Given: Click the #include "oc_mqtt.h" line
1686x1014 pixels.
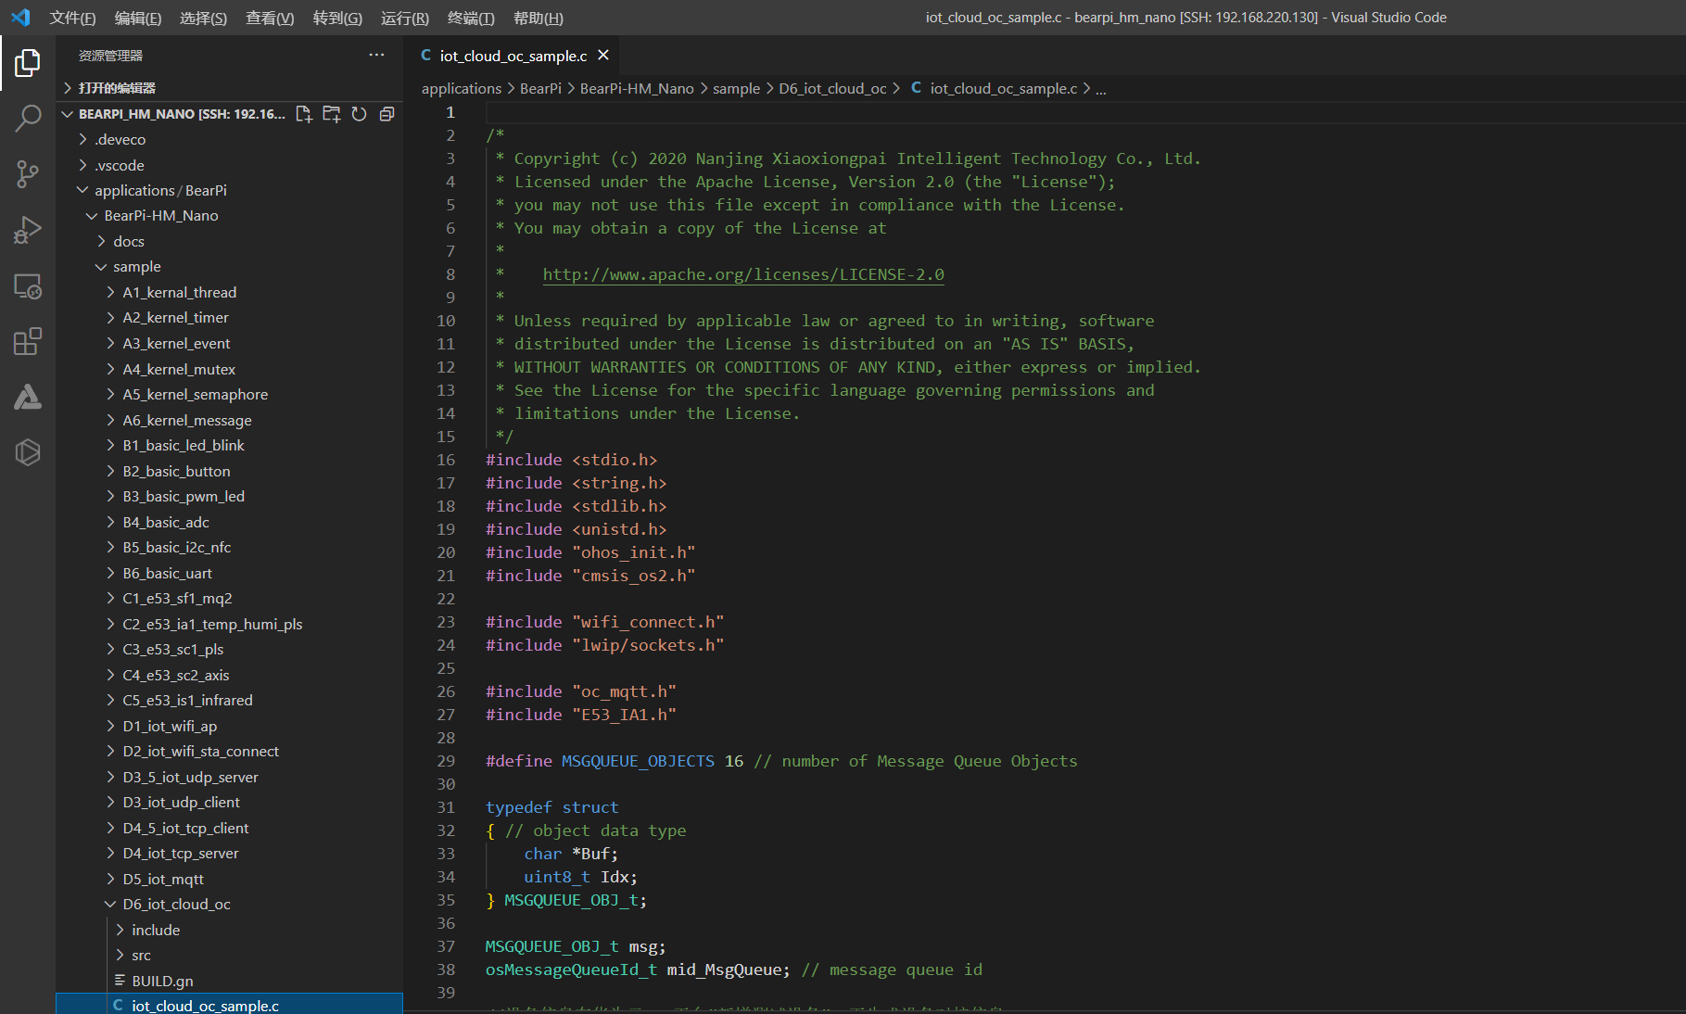Looking at the screenshot, I should (581, 691).
